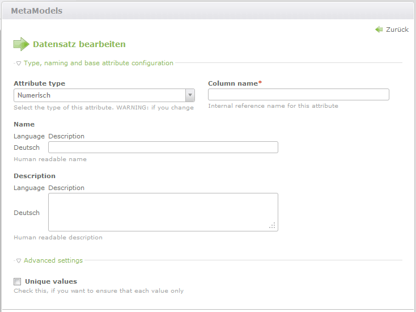Screen dimensions: 416x312
Task: Click the Unique values label text
Action: pos(51,281)
